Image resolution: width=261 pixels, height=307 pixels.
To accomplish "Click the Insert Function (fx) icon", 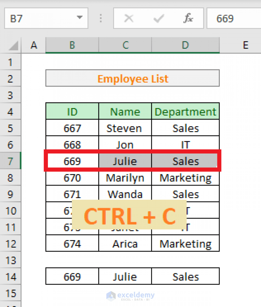I will click(189, 18).
